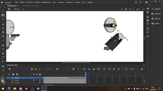Play the timeline animation
This screenshot has height=91, width=163.
[x=114, y=69]
